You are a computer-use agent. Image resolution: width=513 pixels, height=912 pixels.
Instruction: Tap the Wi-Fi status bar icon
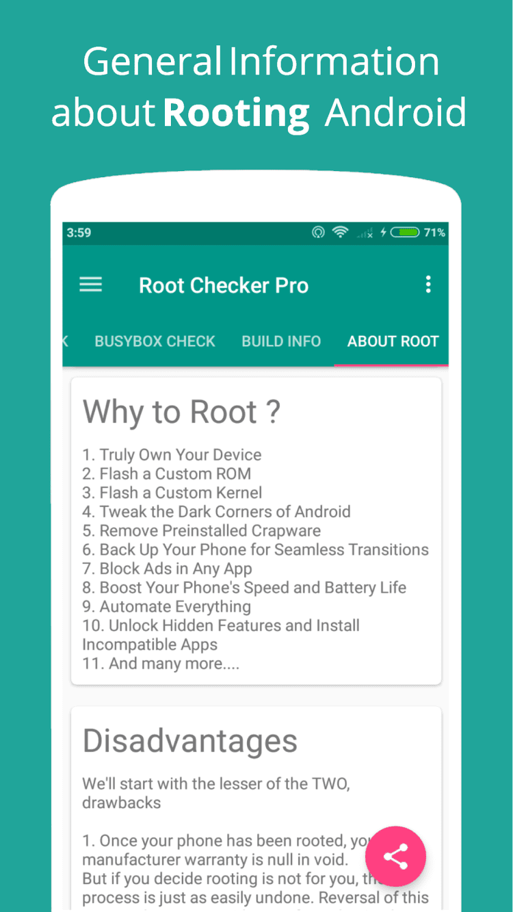coord(340,233)
